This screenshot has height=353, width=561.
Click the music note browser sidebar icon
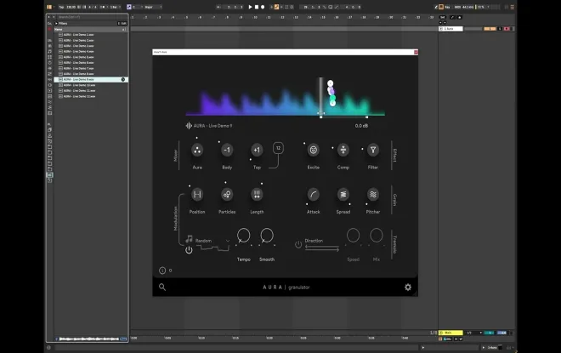point(50,52)
